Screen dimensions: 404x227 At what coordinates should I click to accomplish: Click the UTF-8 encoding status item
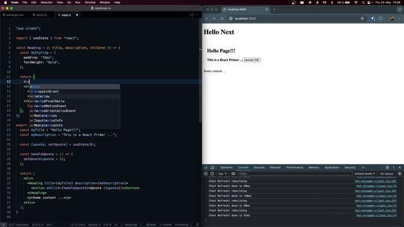pos(107,224)
